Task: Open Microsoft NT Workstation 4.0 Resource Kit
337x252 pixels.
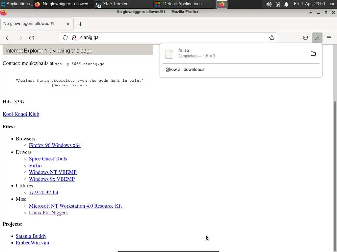Action: click(x=75, y=206)
